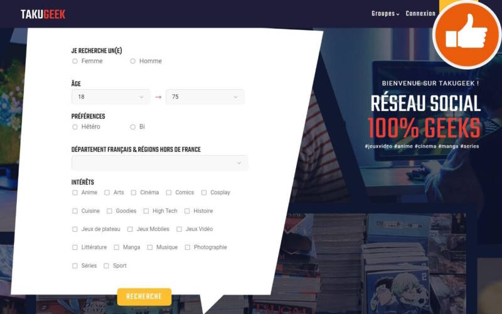
Task: Click the #manga hashtag text
Action: tap(448, 146)
